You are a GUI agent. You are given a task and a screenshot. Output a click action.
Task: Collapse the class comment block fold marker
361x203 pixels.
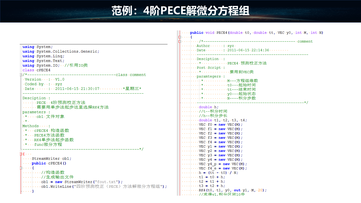pos(21,75)
